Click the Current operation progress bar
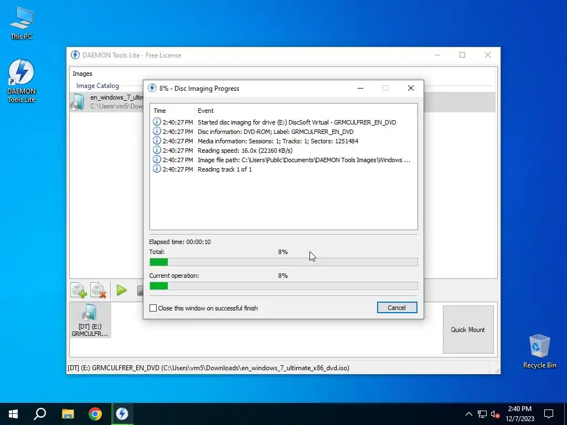This screenshot has height=425, width=567. pyautogui.click(x=283, y=286)
